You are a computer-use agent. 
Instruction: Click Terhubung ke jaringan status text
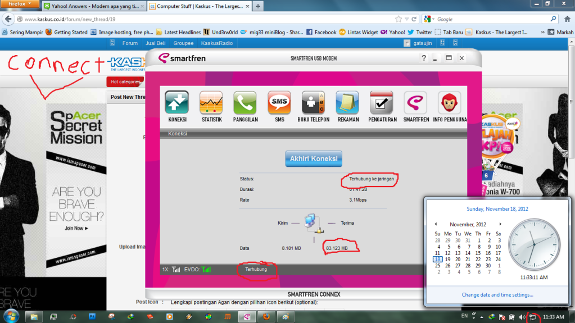[x=371, y=179]
